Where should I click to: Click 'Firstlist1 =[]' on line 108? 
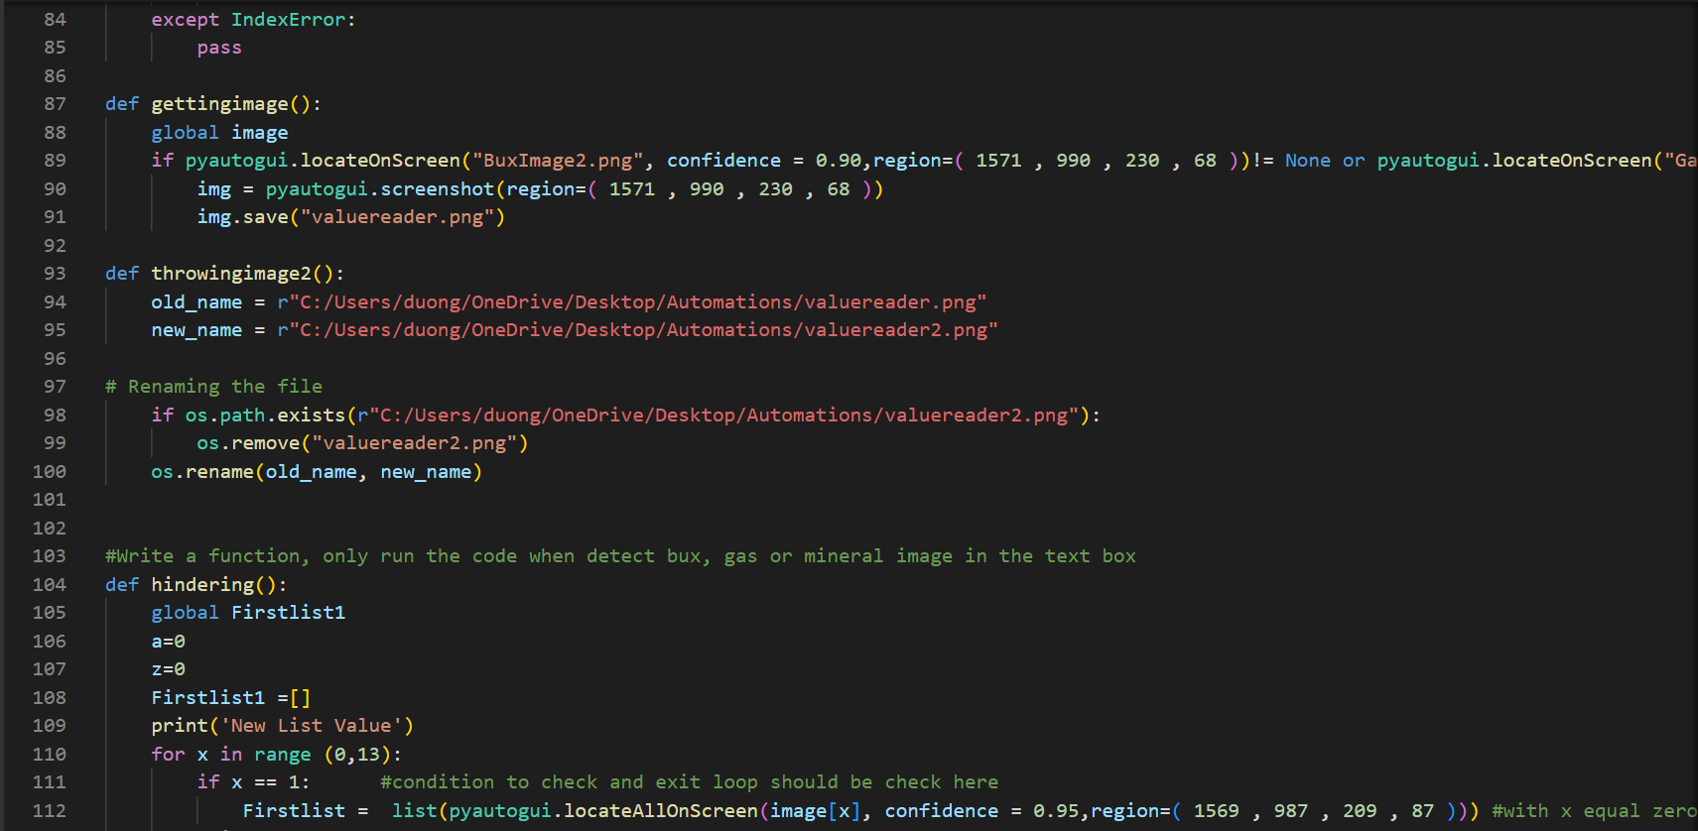[231, 698]
